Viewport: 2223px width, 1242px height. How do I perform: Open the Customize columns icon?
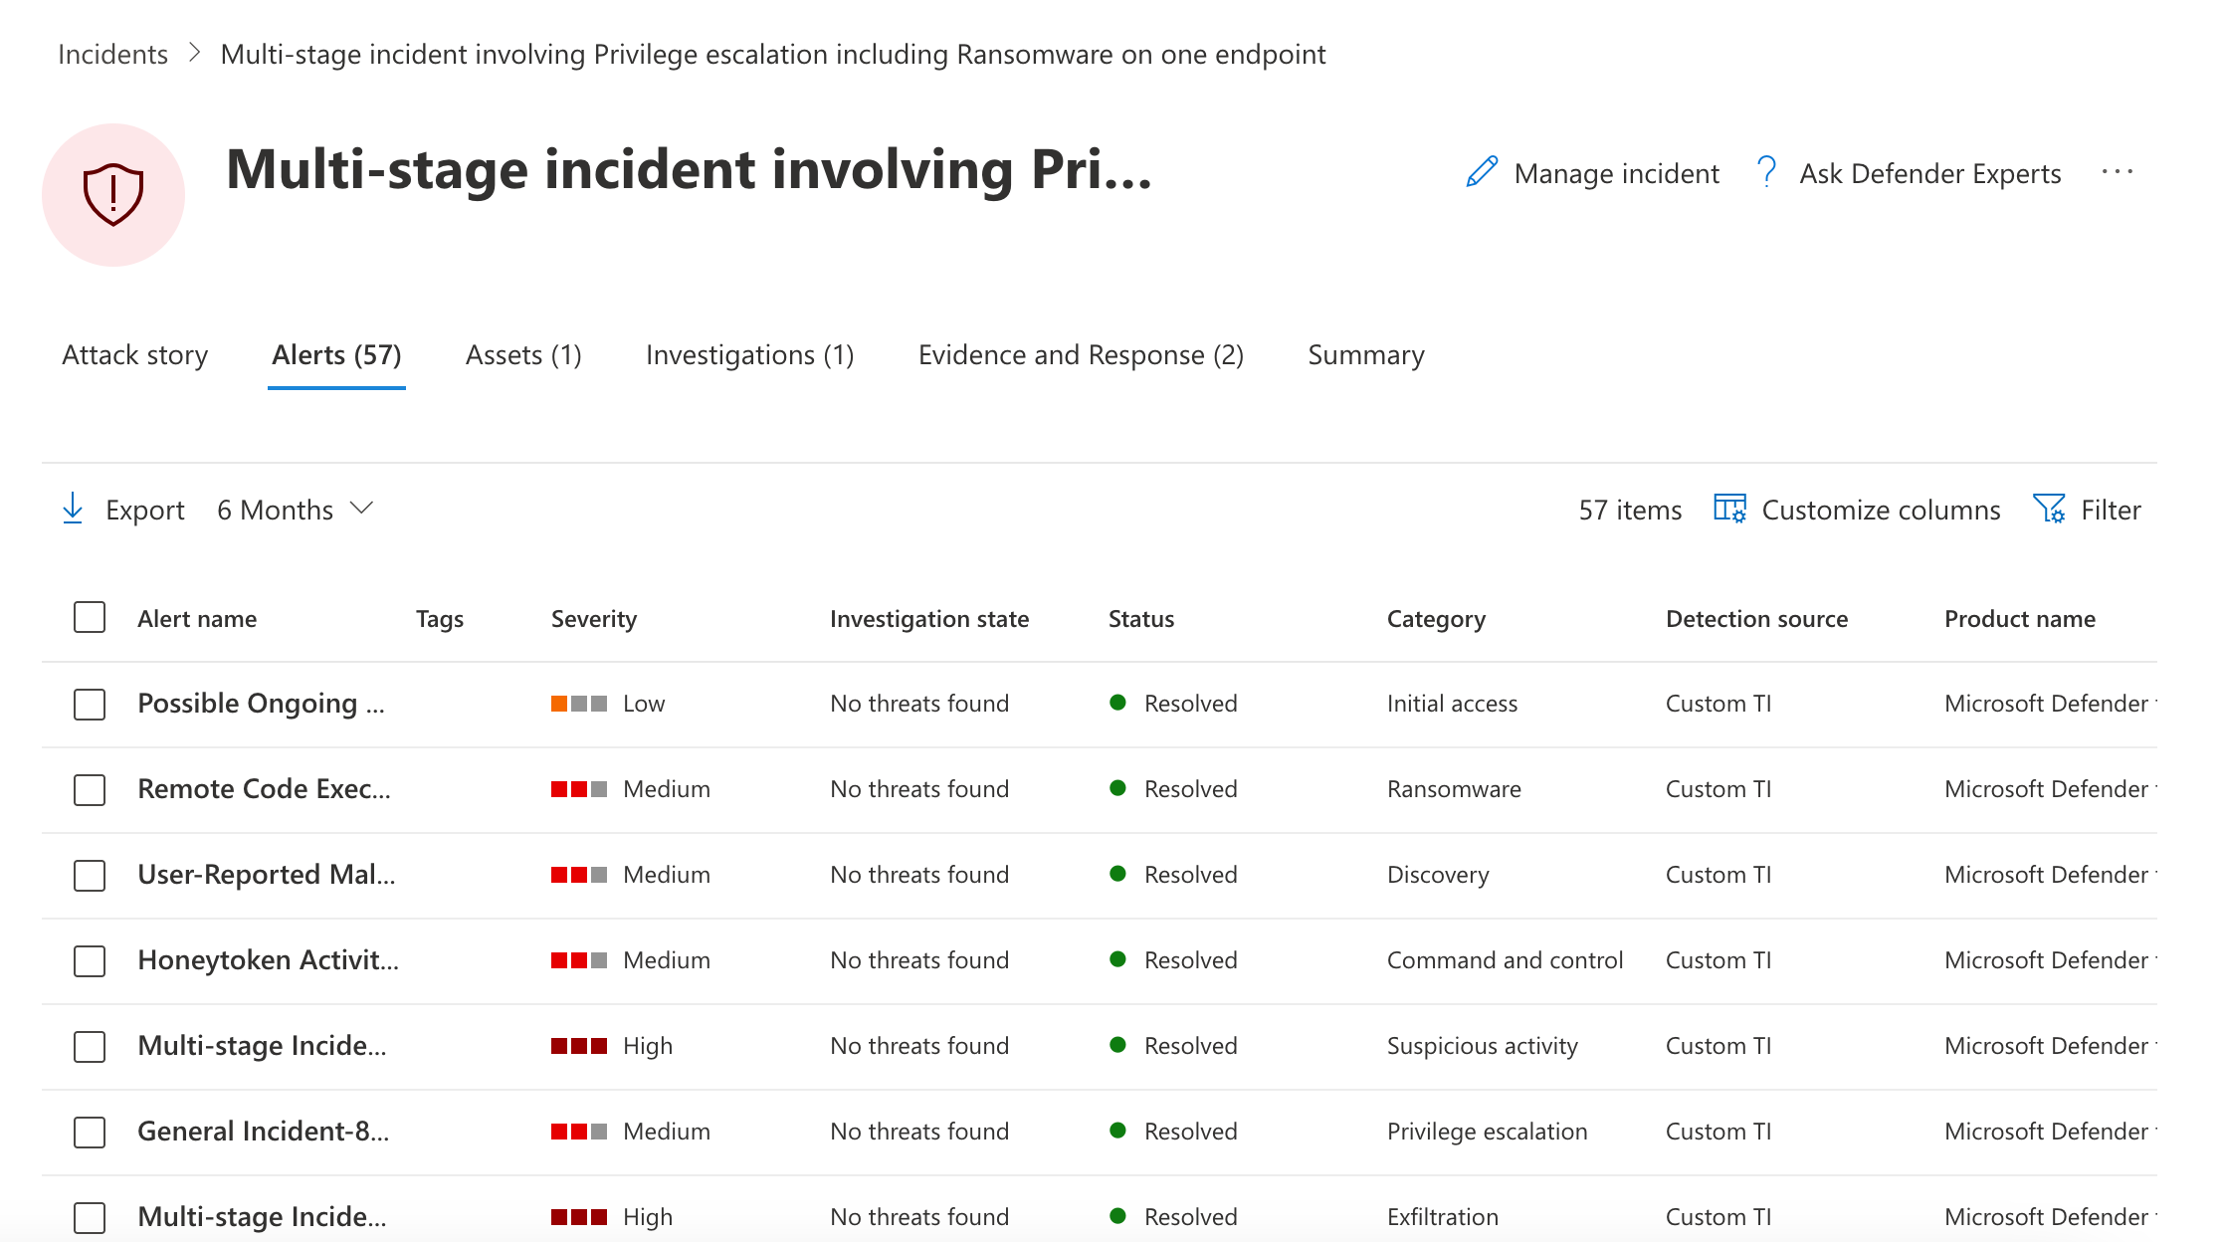1730,509
